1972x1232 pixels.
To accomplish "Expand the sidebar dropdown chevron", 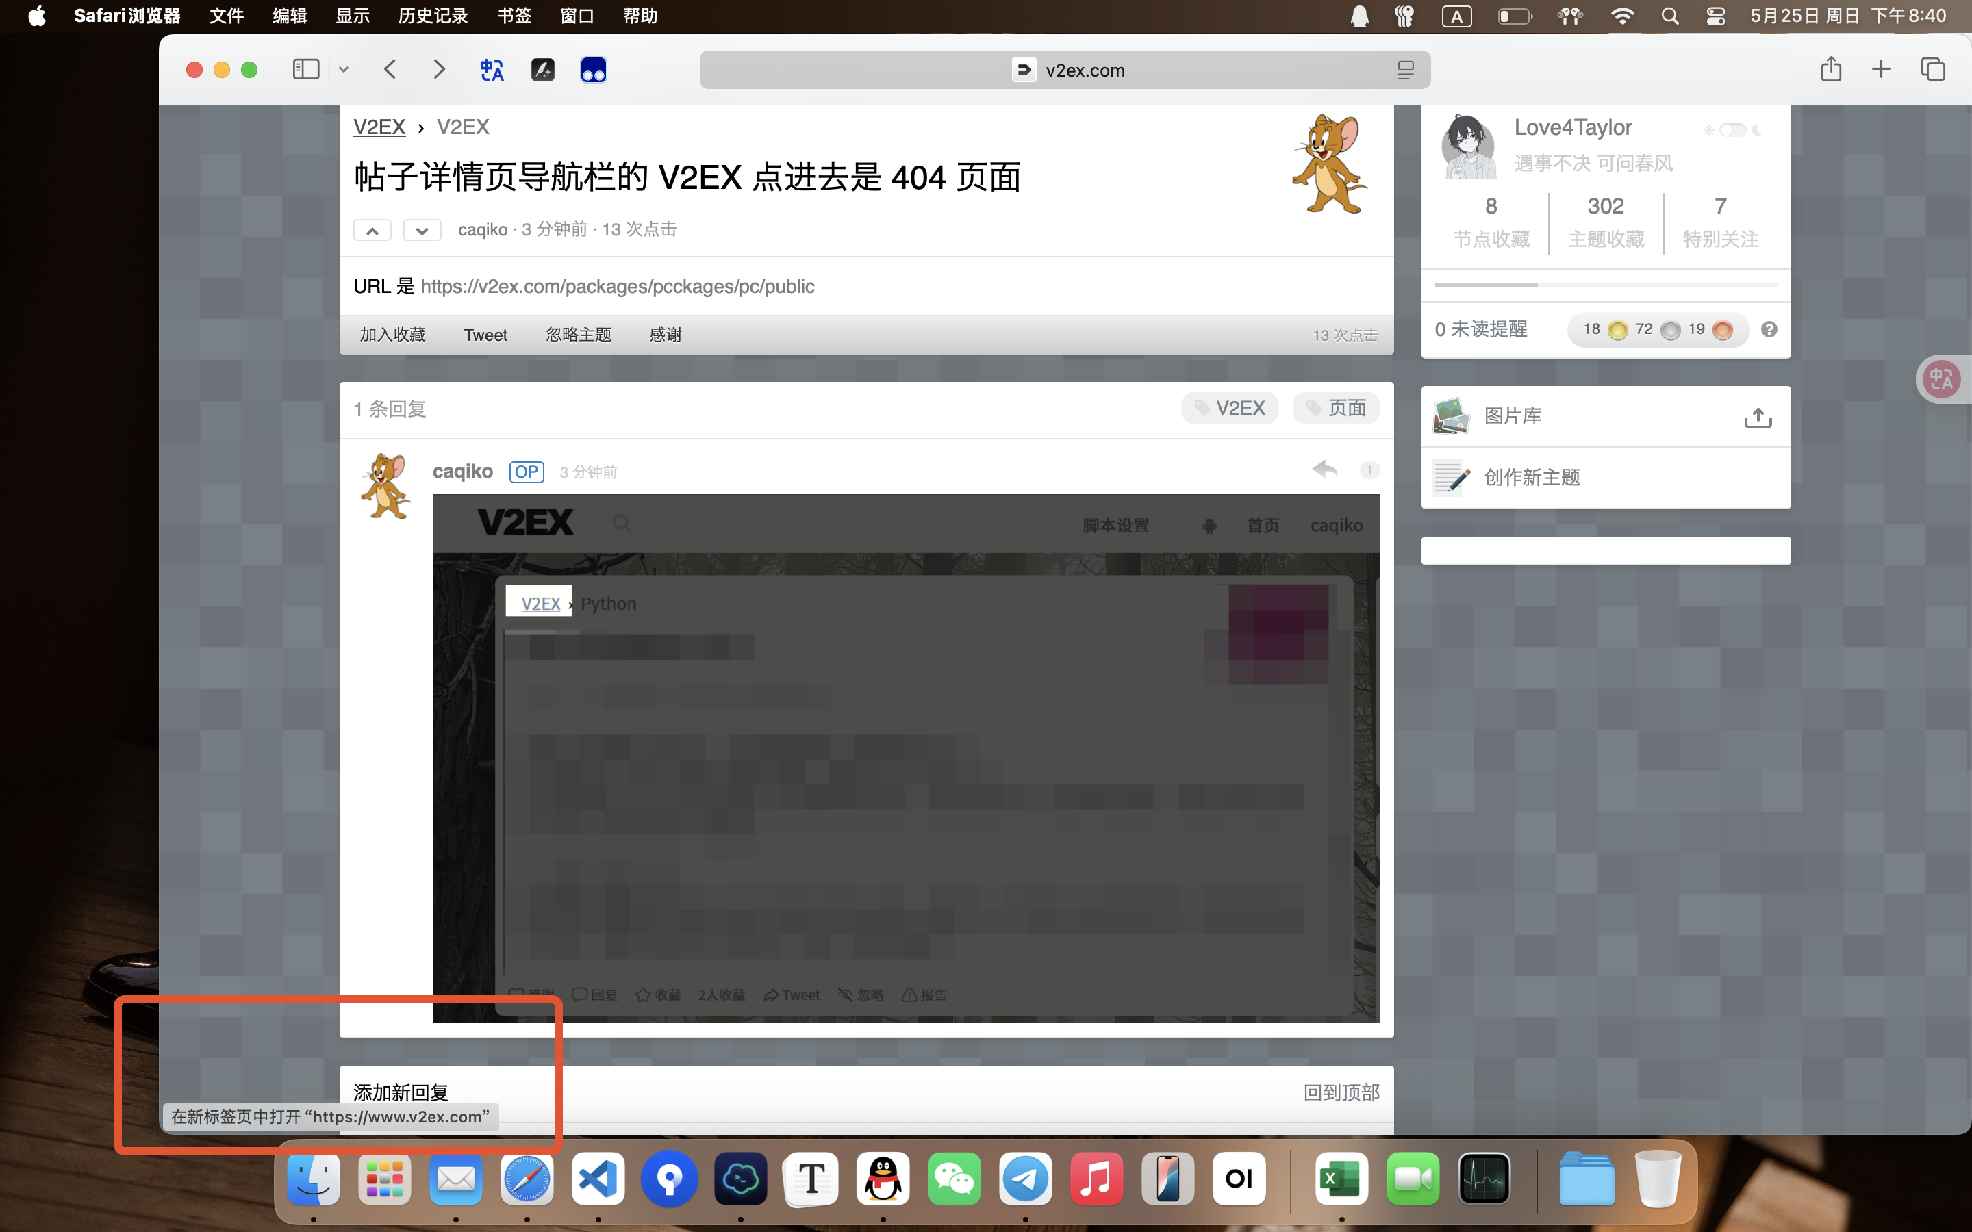I will [344, 70].
